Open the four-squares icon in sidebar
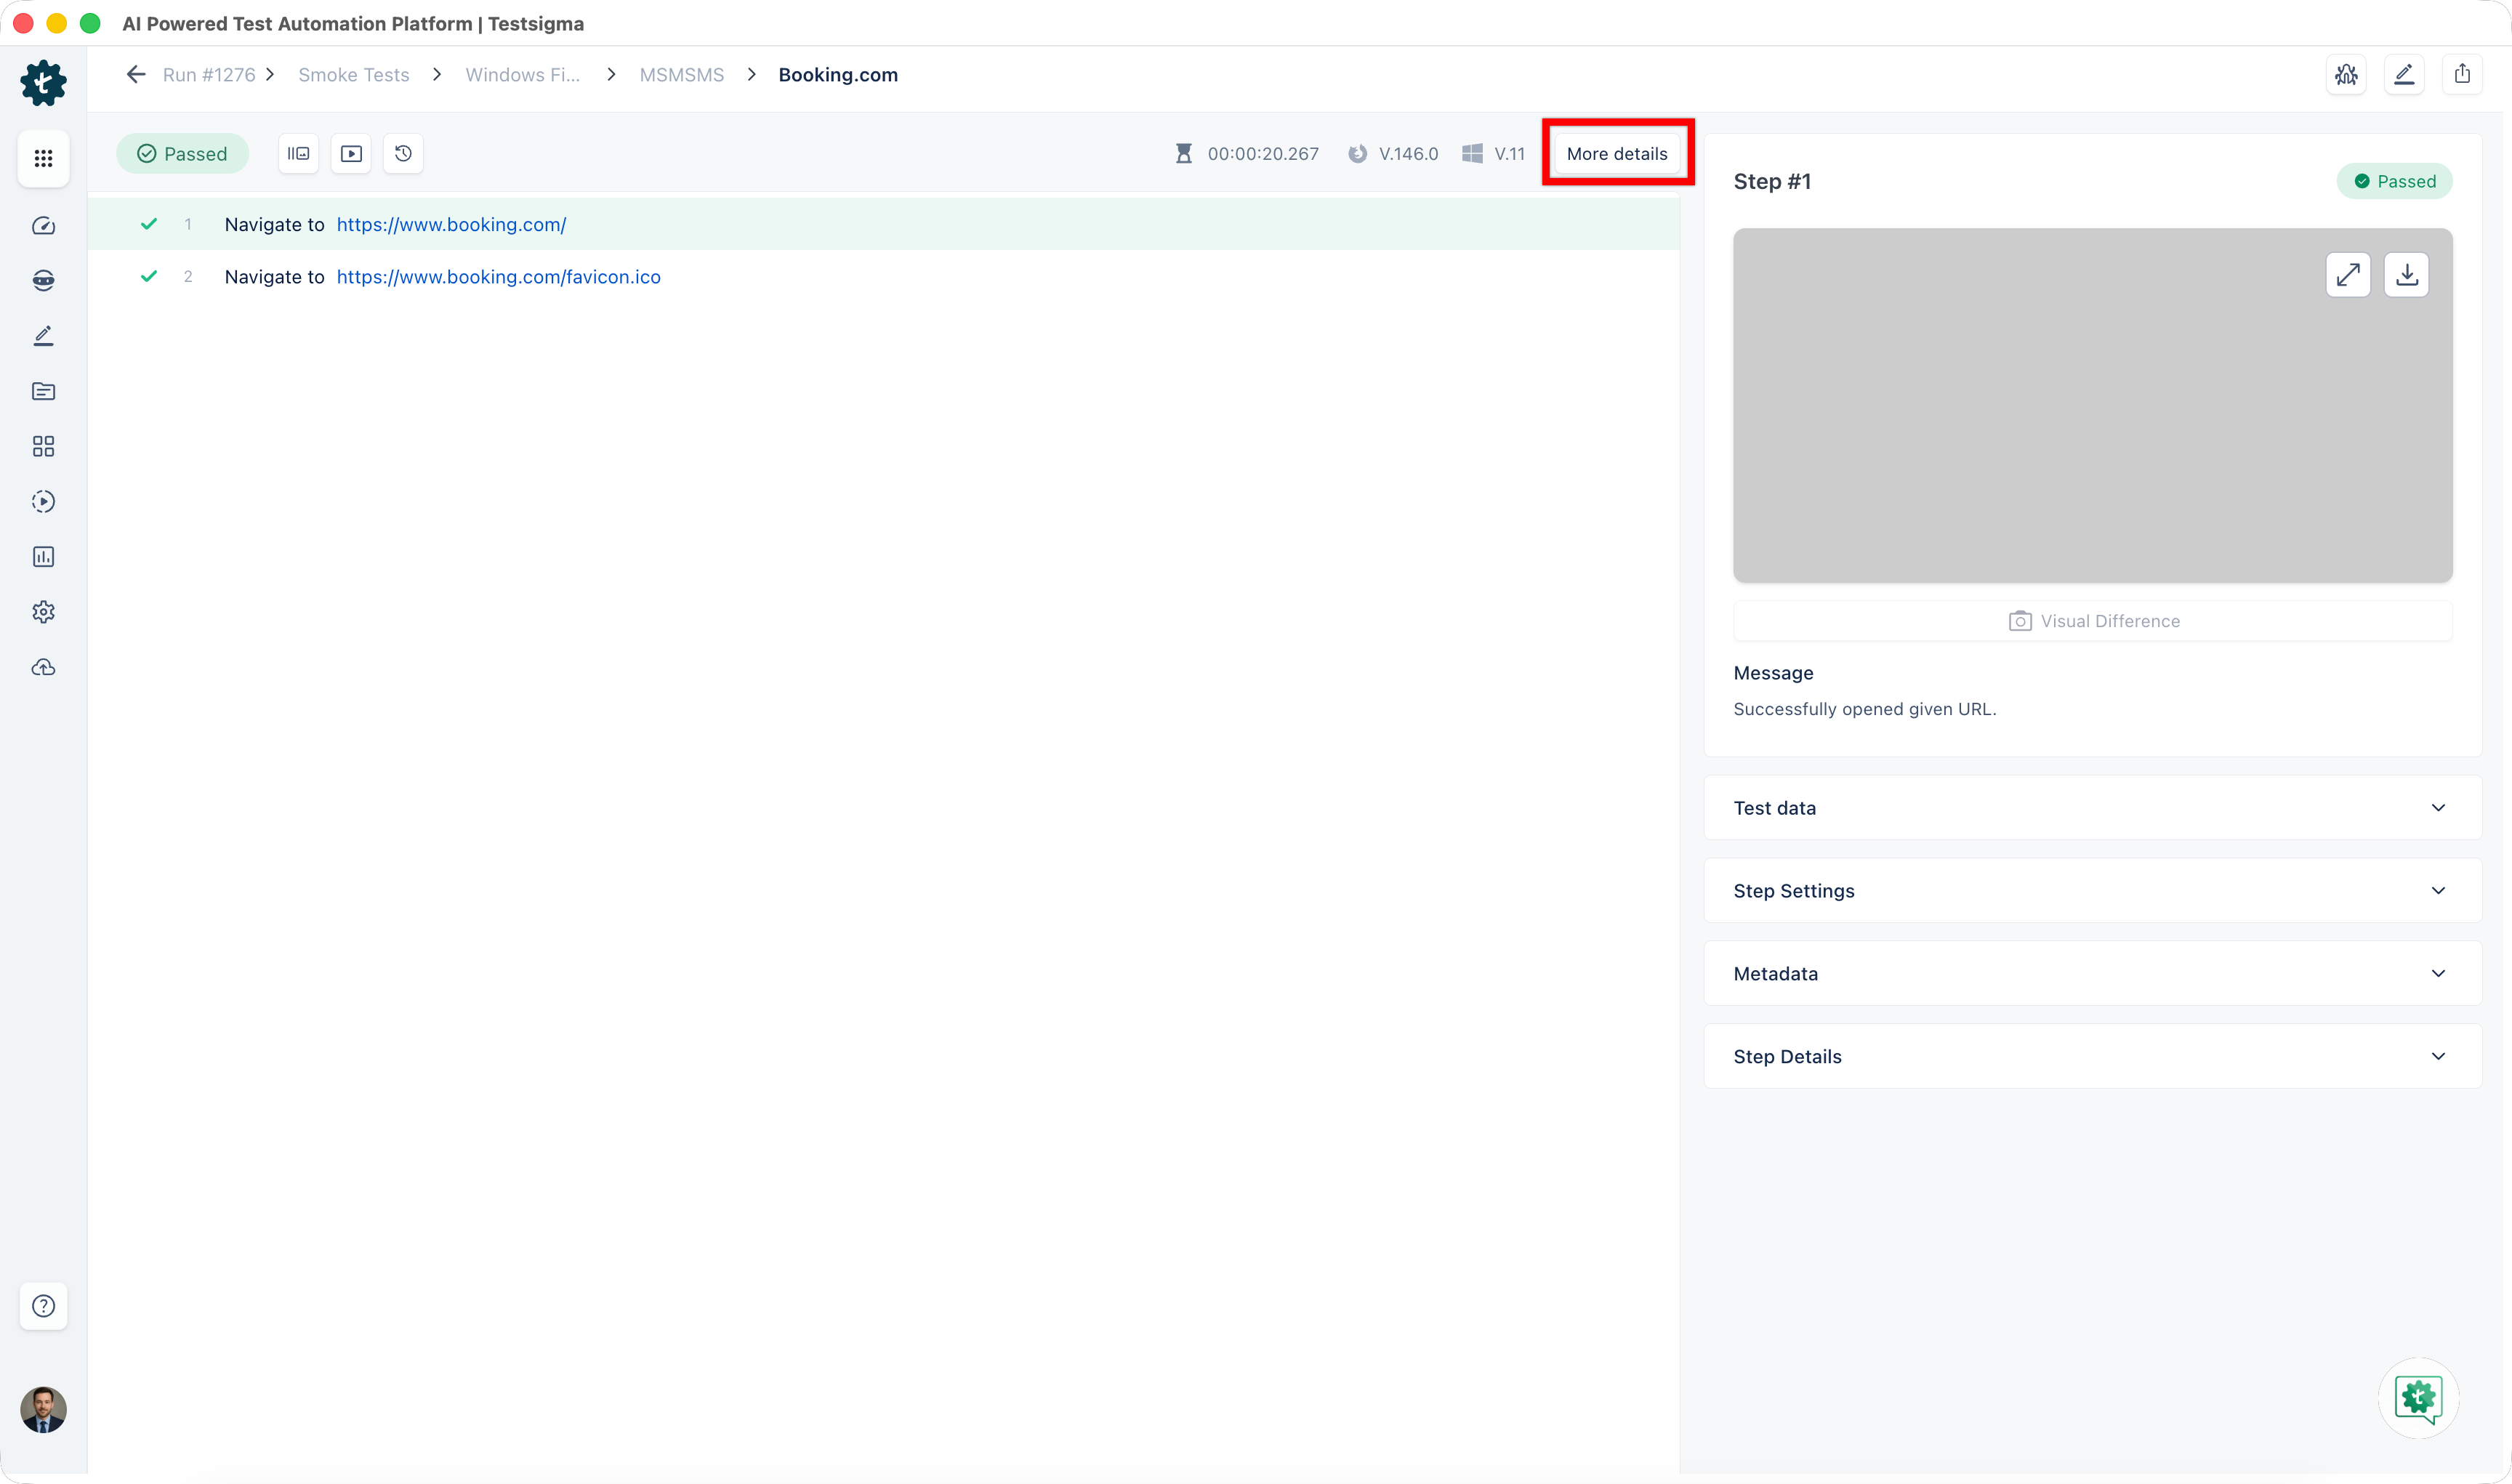 [x=43, y=446]
